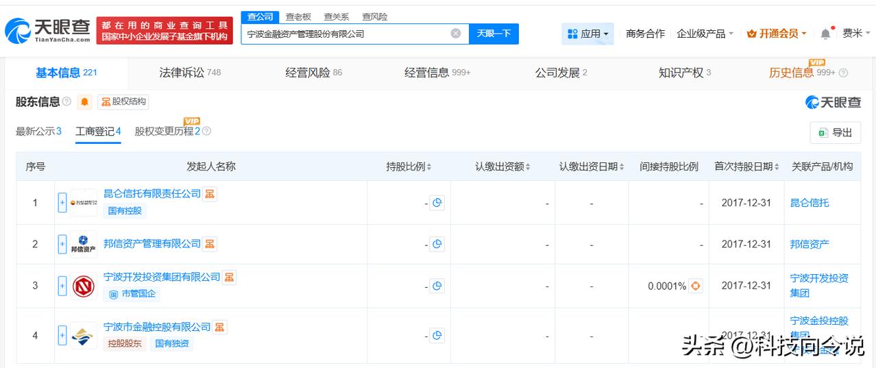The width and height of the screenshot is (876, 368).
Task: Click the pie chart icon in 昆仑信托 row
Action: (x=437, y=203)
